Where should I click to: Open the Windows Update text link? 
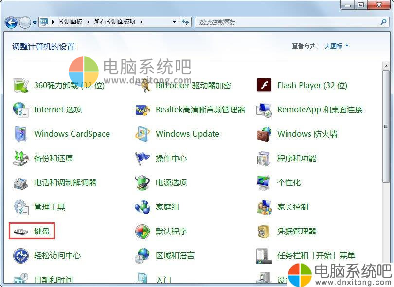click(187, 134)
